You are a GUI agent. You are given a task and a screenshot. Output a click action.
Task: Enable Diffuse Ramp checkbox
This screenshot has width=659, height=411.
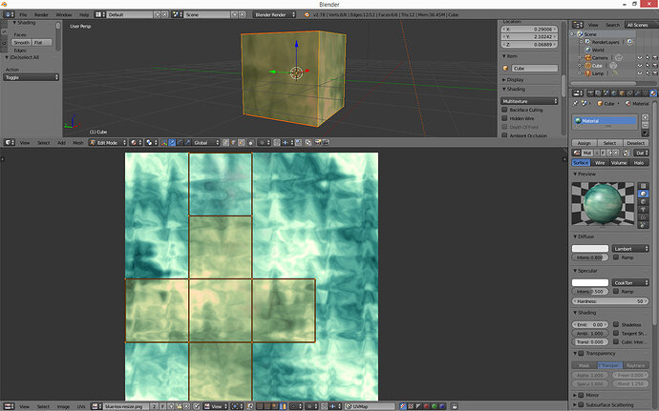[616, 257]
